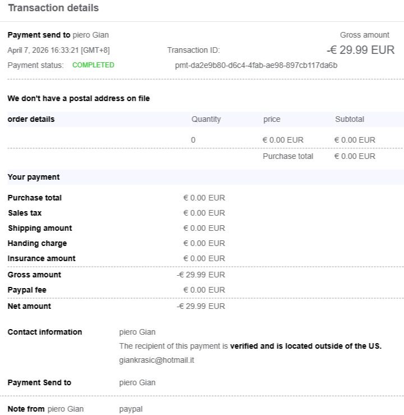Click the Contact information label
The width and height of the screenshot is (404, 415).
coord(44,332)
